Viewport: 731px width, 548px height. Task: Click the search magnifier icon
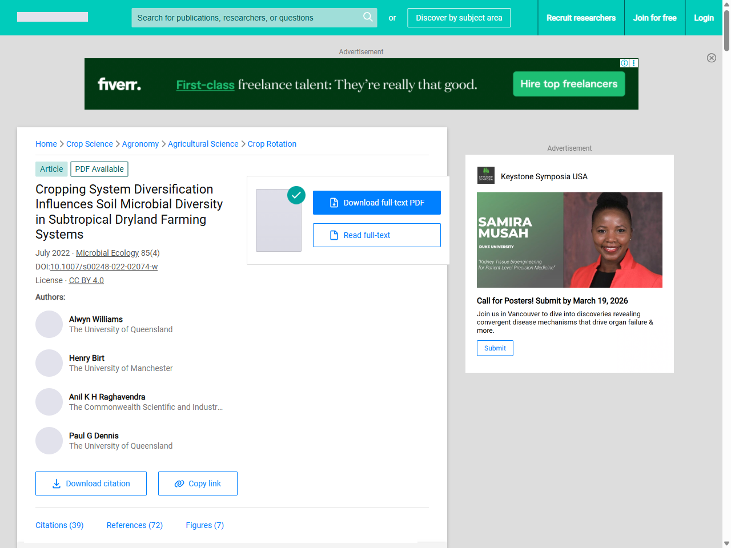(368, 17)
